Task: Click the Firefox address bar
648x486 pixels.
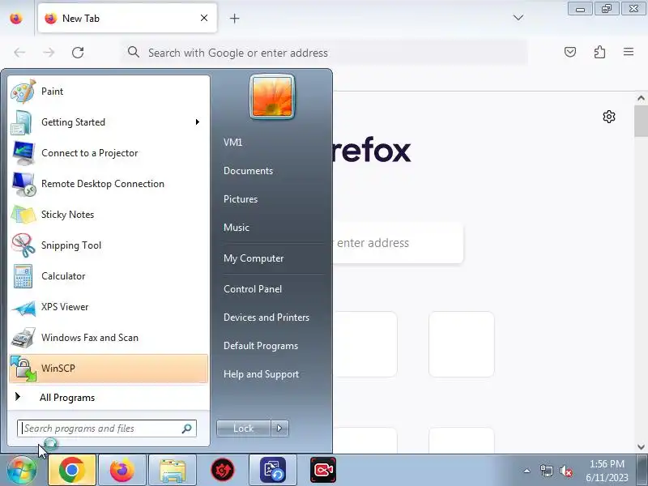Action: (325, 53)
